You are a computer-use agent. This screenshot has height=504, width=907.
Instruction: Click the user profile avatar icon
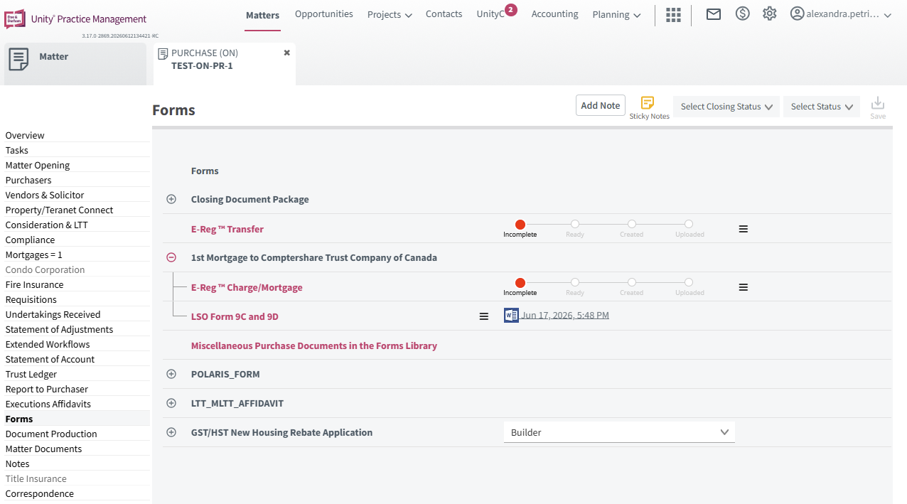point(797,14)
